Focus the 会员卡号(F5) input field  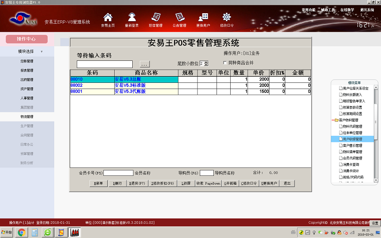point(118,173)
